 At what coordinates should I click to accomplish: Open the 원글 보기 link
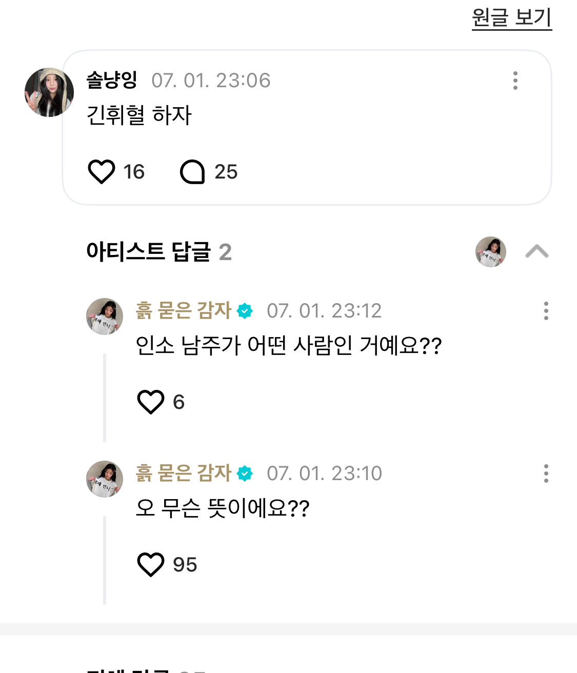(511, 18)
